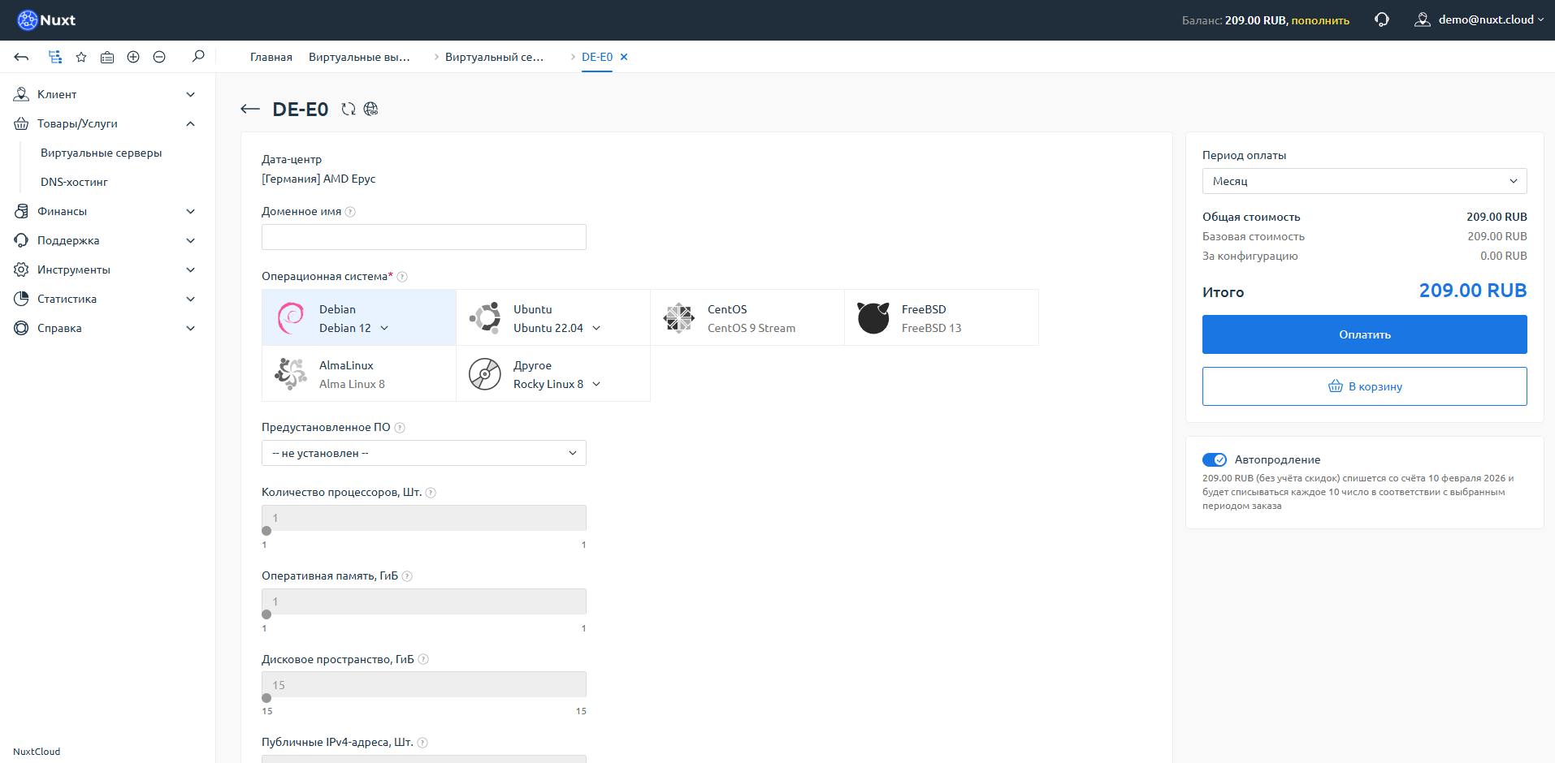
Task: Click the Оплатить button
Action: [x=1363, y=334]
